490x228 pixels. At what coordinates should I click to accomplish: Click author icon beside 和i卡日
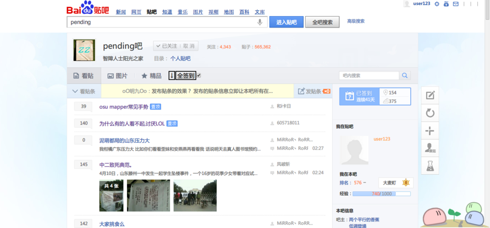(x=272, y=106)
